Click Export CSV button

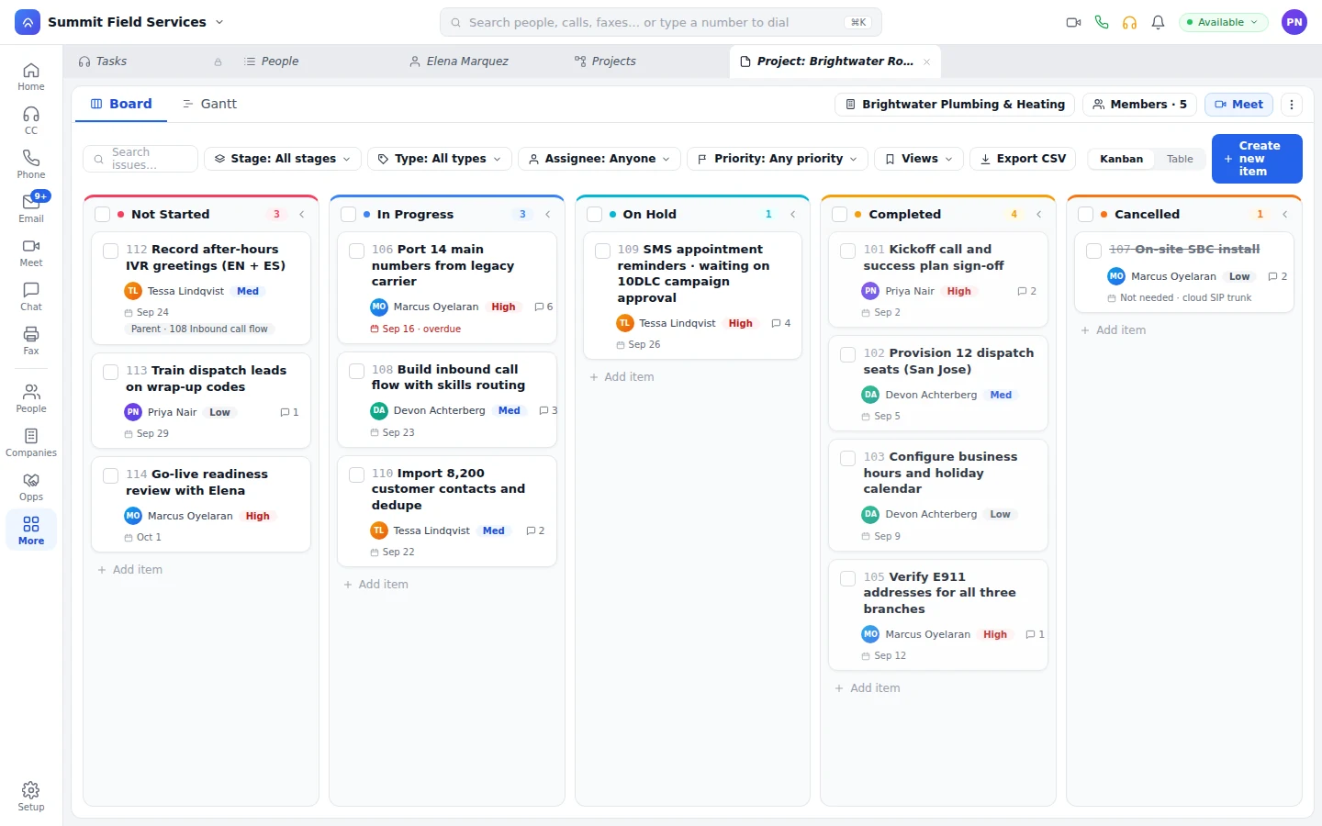point(1024,159)
